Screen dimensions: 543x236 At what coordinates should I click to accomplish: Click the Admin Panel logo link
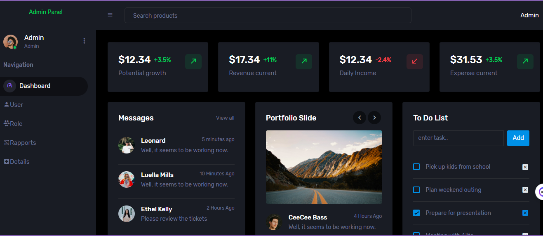(x=46, y=12)
